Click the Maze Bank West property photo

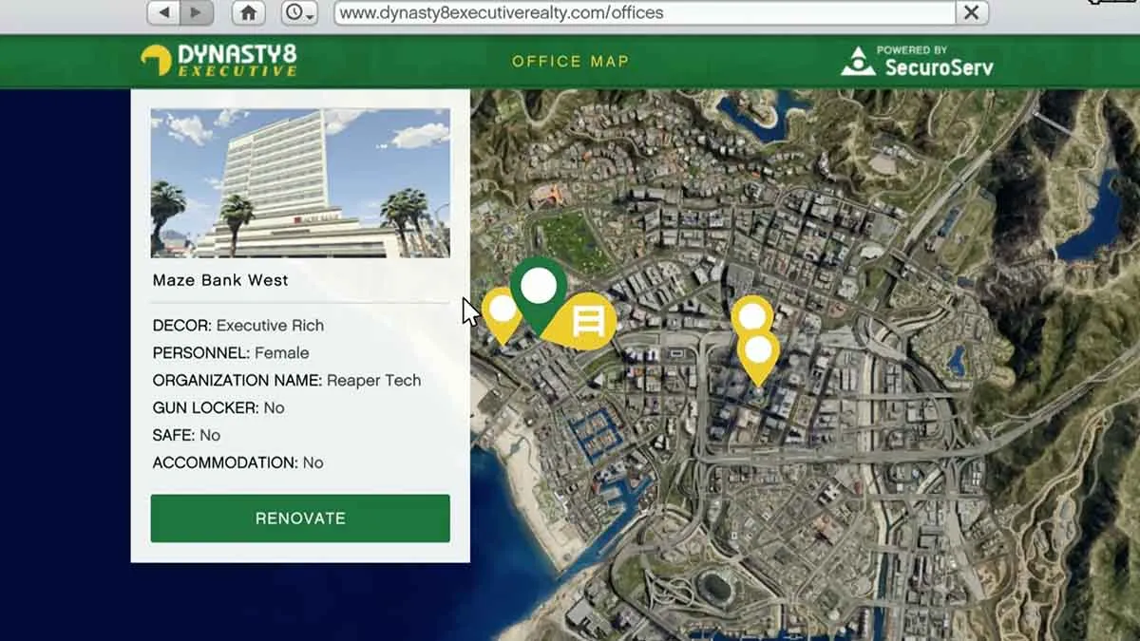click(299, 182)
